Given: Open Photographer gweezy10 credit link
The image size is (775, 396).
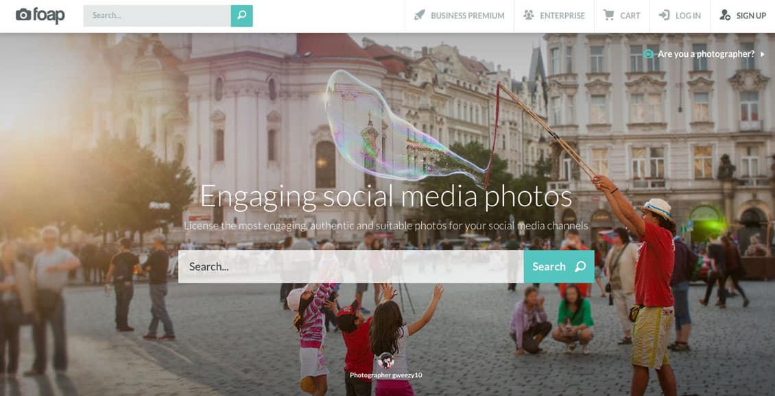Looking at the screenshot, I should click(386, 375).
